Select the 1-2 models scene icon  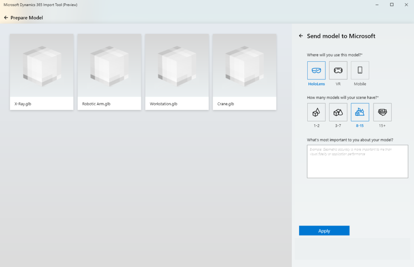pos(316,112)
